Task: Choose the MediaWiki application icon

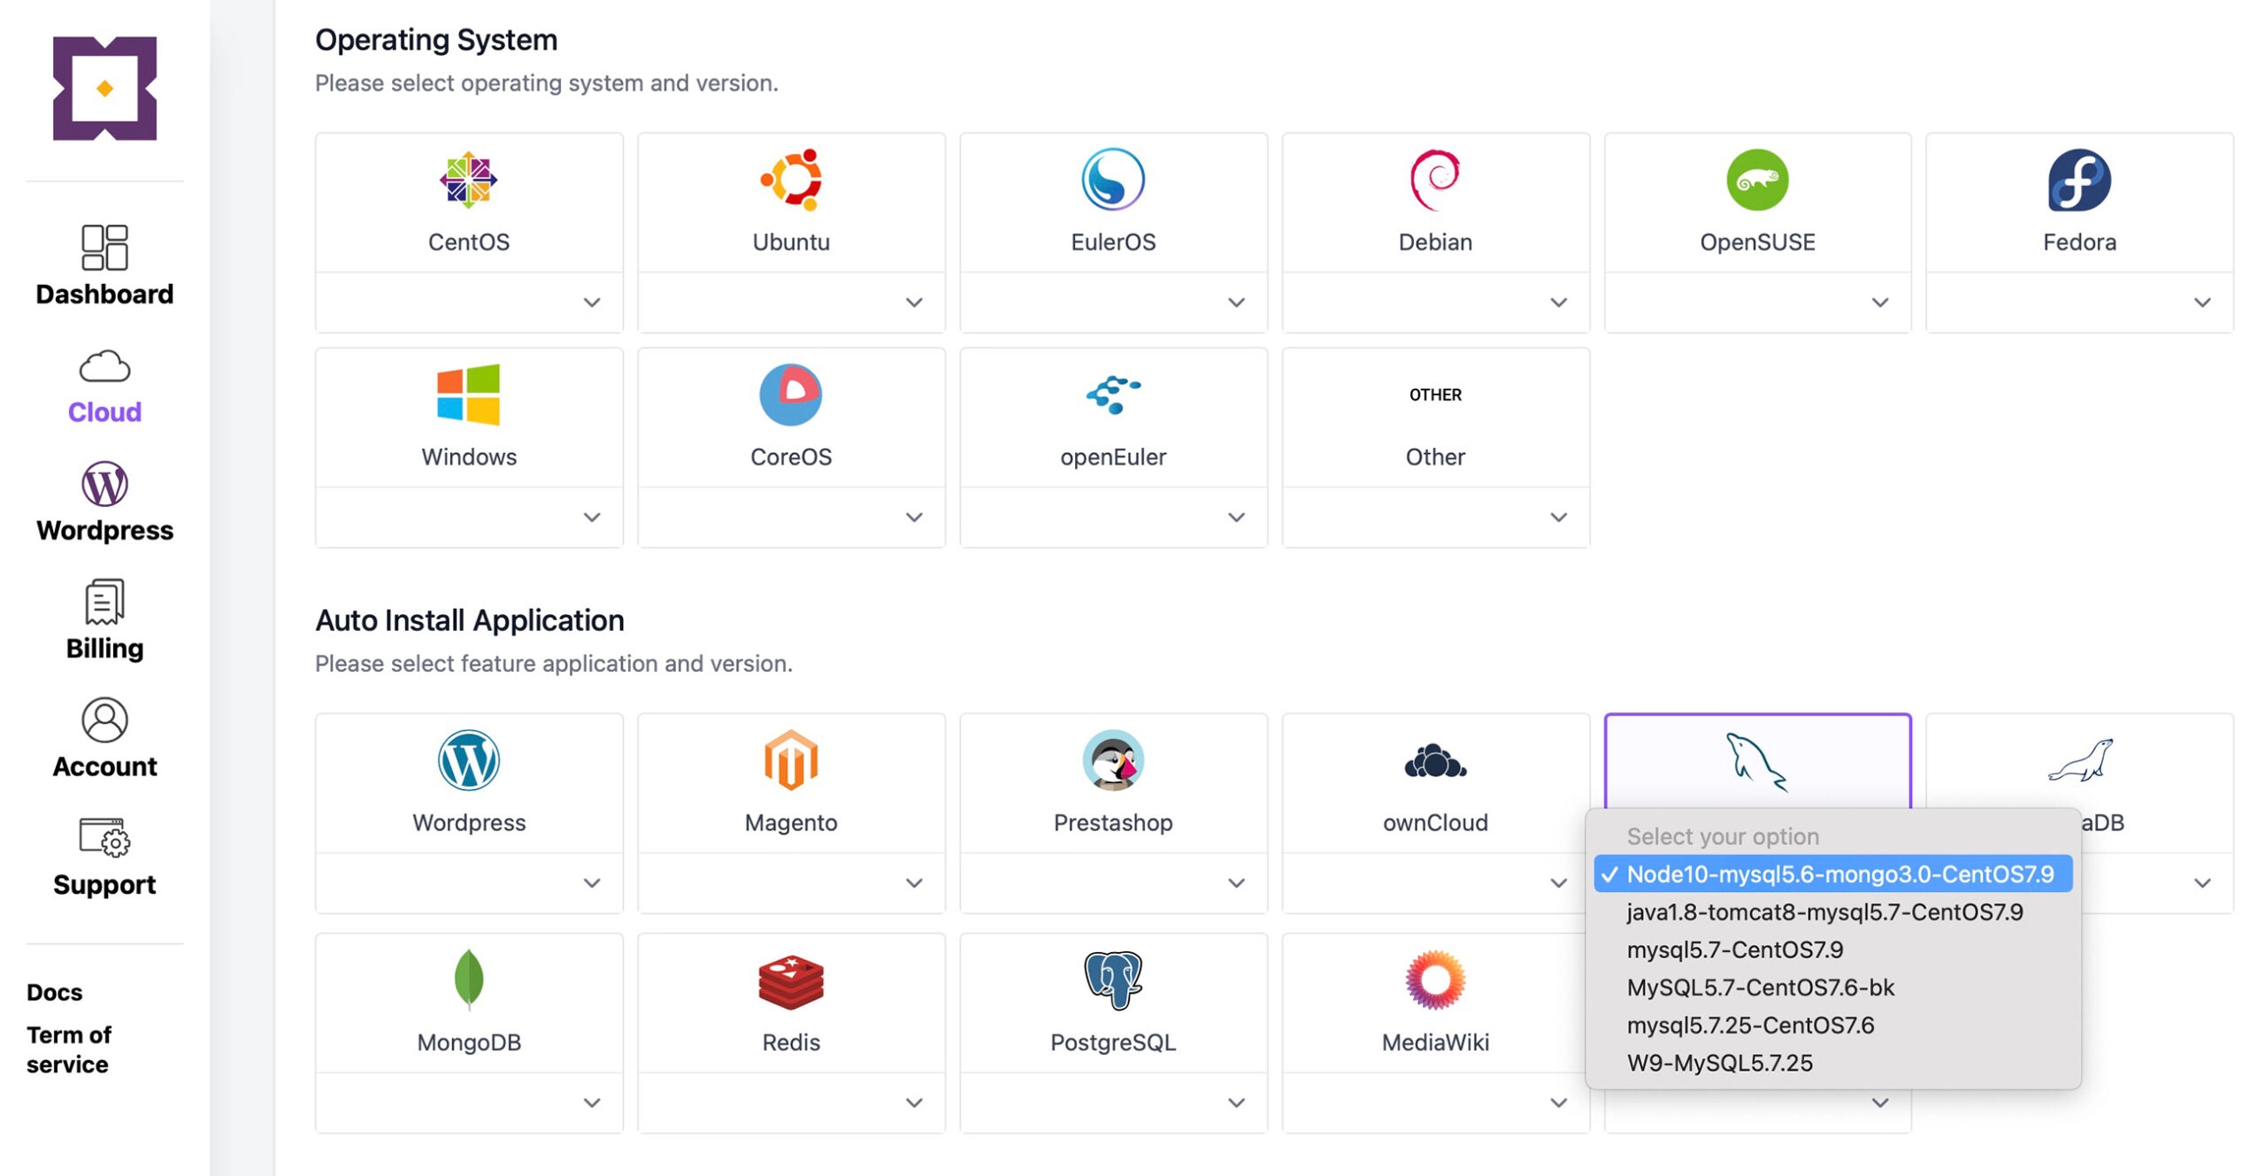Action: coord(1434,980)
